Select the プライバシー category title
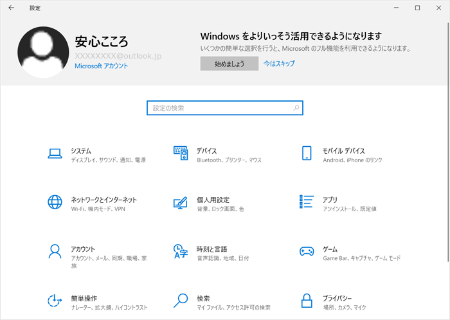The width and height of the screenshot is (450, 320). pos(337,298)
